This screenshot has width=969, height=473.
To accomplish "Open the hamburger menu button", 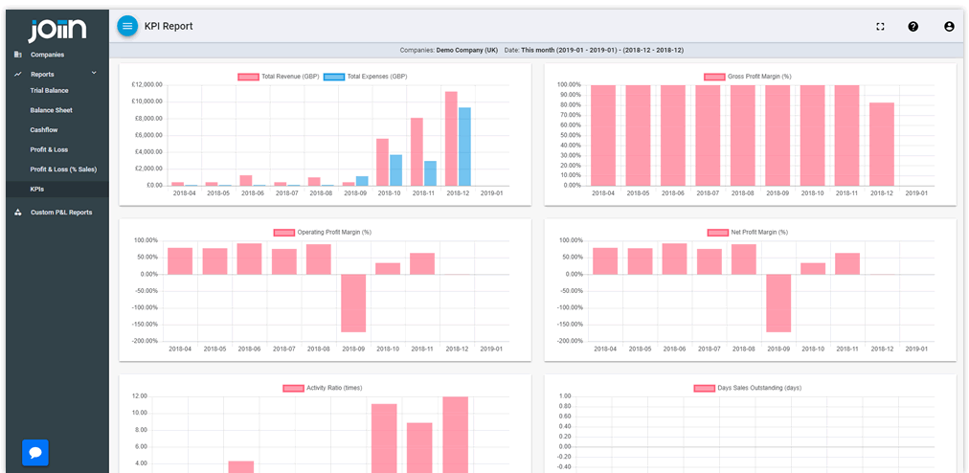I will coord(127,26).
